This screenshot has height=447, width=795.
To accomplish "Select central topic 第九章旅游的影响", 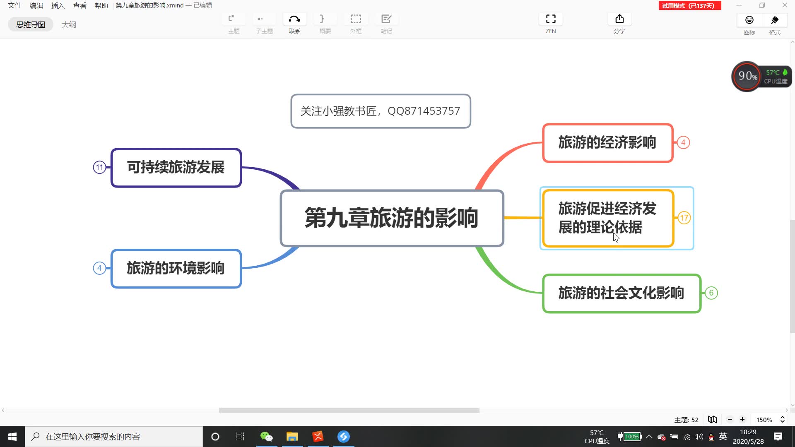I will coord(392,218).
